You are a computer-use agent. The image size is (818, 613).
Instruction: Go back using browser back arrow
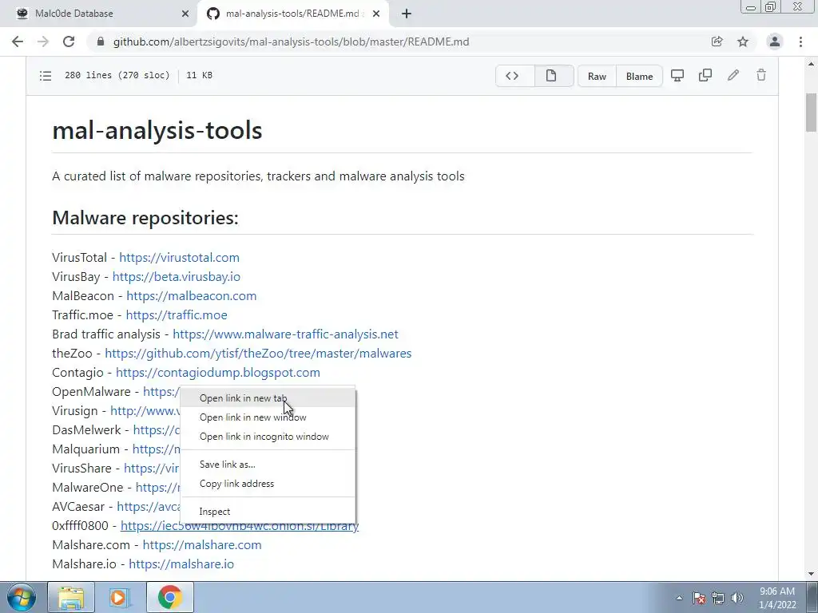(18, 42)
